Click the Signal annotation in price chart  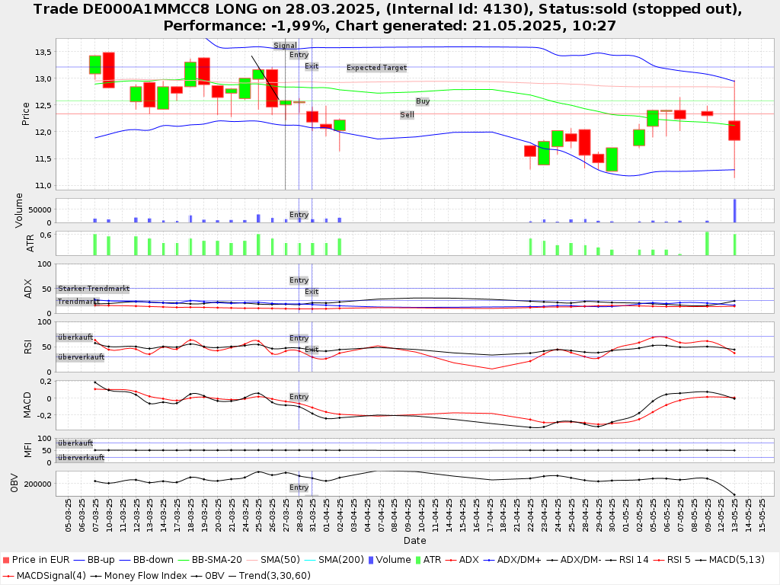(x=285, y=46)
